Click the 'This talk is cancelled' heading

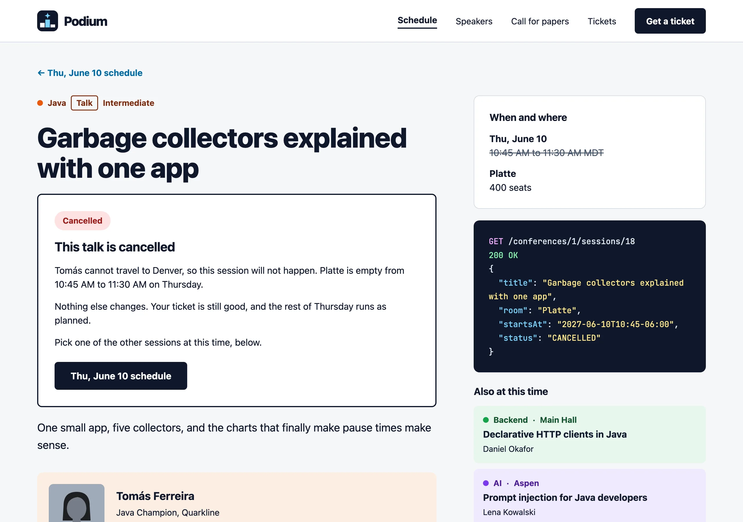(115, 247)
